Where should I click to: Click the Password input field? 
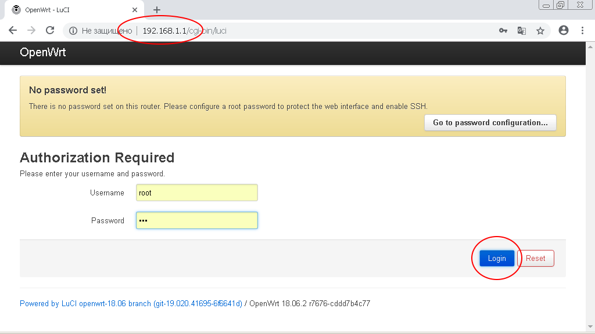196,220
